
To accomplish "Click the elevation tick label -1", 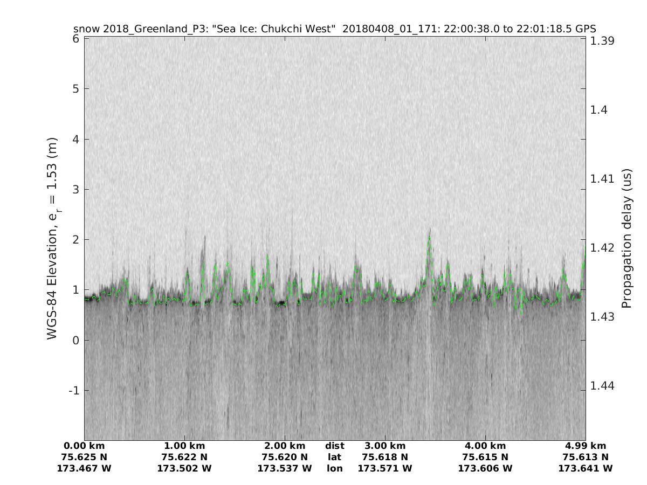I will [73, 390].
